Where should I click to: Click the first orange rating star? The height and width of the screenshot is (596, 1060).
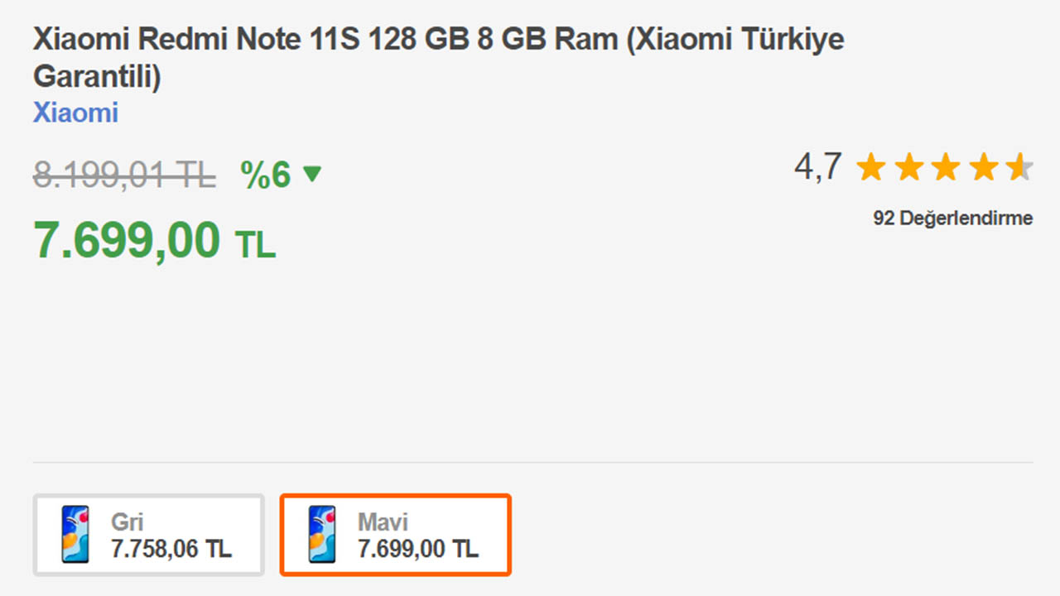click(x=872, y=166)
